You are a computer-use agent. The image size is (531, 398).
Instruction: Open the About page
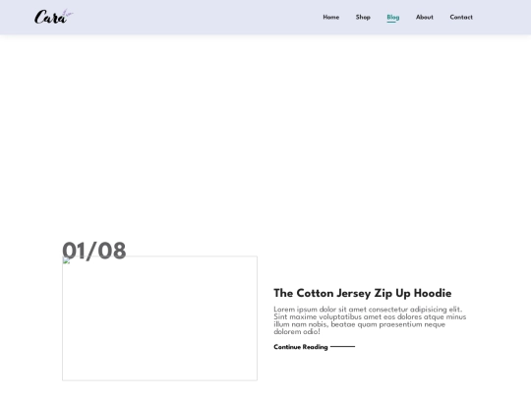[425, 17]
